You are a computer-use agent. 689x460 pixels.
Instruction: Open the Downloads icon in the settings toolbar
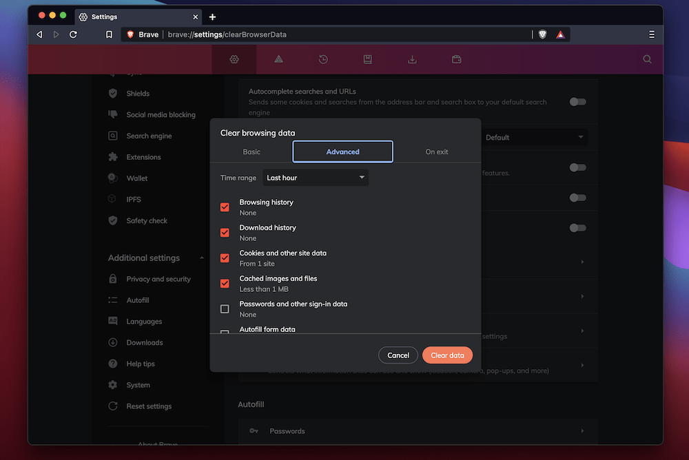412,59
